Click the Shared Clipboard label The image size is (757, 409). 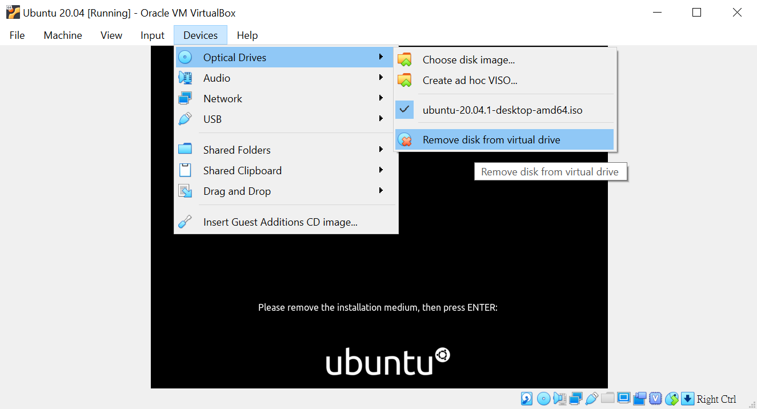(242, 171)
